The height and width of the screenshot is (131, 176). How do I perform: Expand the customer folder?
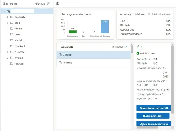click(8, 52)
